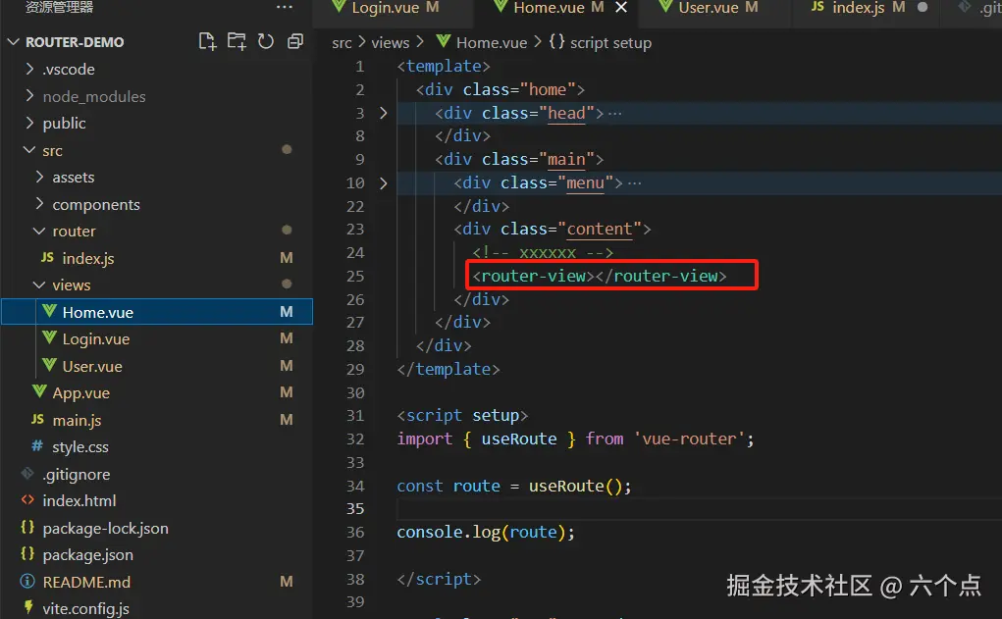This screenshot has height=619, width=1002.
Task: Click the New File icon in explorer header
Action: [x=207, y=41]
